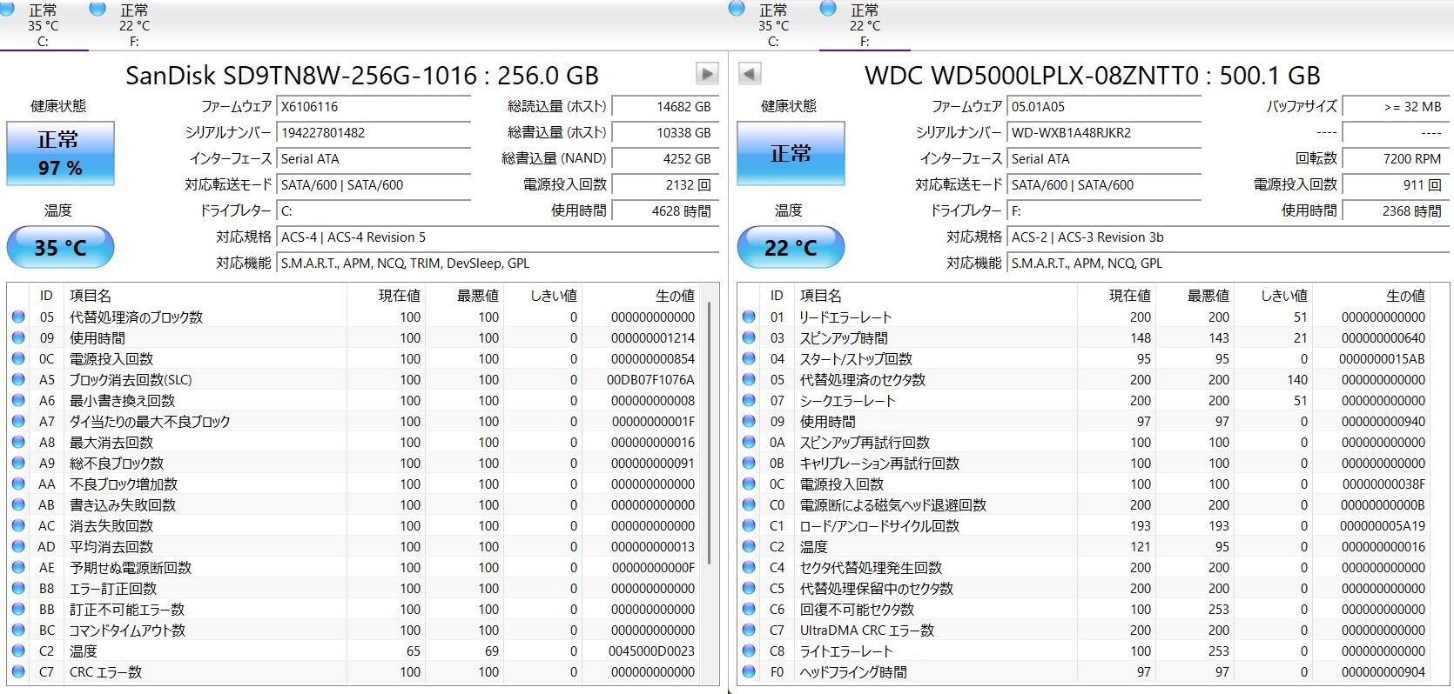Screen dimensions: 1454x694
Task: Click the WDC drive's 正常 health button
Action: tap(791, 153)
